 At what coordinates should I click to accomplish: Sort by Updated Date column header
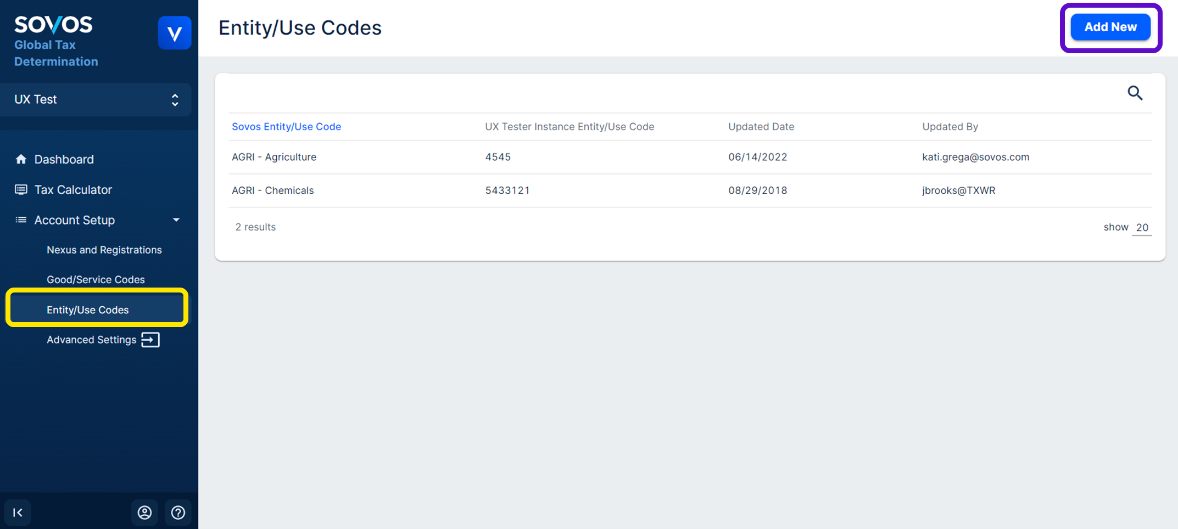(761, 127)
